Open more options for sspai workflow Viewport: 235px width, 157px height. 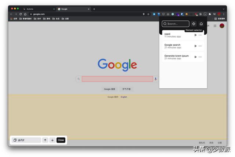pyautogui.click(x=200, y=35)
